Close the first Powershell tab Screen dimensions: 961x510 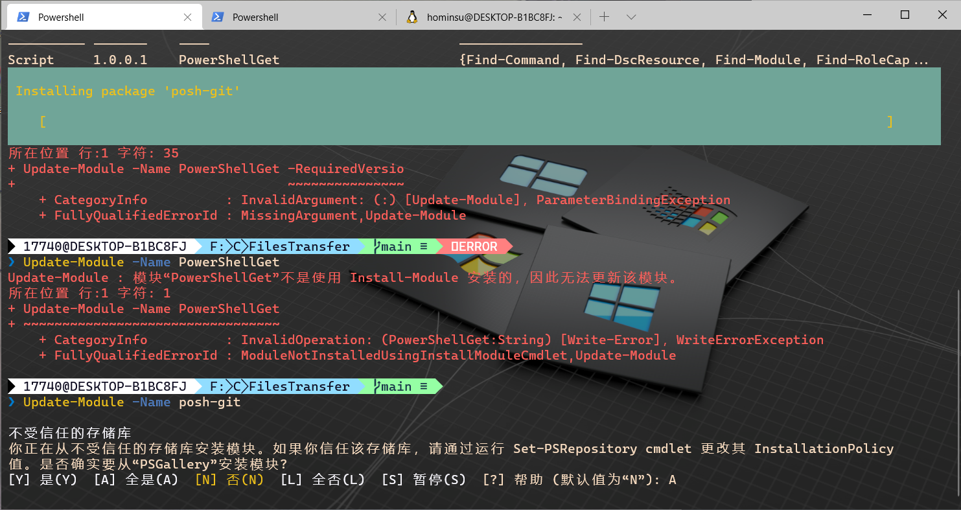tap(188, 17)
